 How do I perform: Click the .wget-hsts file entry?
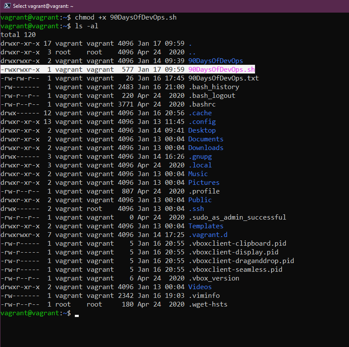(208, 304)
